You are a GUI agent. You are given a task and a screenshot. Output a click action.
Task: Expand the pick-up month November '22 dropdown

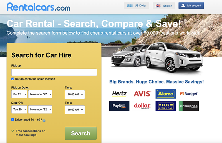click(x=40, y=94)
